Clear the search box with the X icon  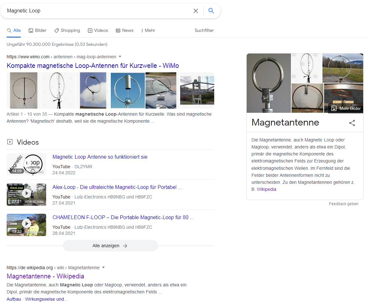coord(196,11)
